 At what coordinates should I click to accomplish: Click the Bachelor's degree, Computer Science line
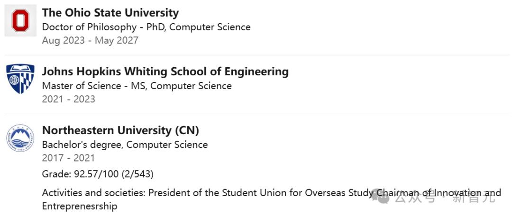(x=125, y=145)
